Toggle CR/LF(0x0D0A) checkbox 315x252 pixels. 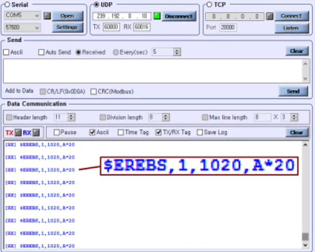click(x=43, y=92)
